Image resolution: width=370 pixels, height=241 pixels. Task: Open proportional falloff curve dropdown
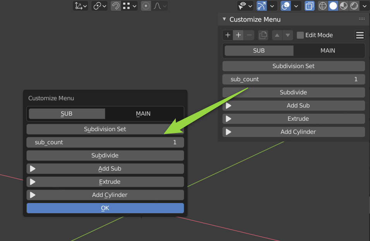coord(159,6)
